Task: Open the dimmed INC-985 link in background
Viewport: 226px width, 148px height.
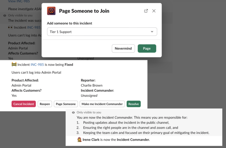Action: (34, 27)
